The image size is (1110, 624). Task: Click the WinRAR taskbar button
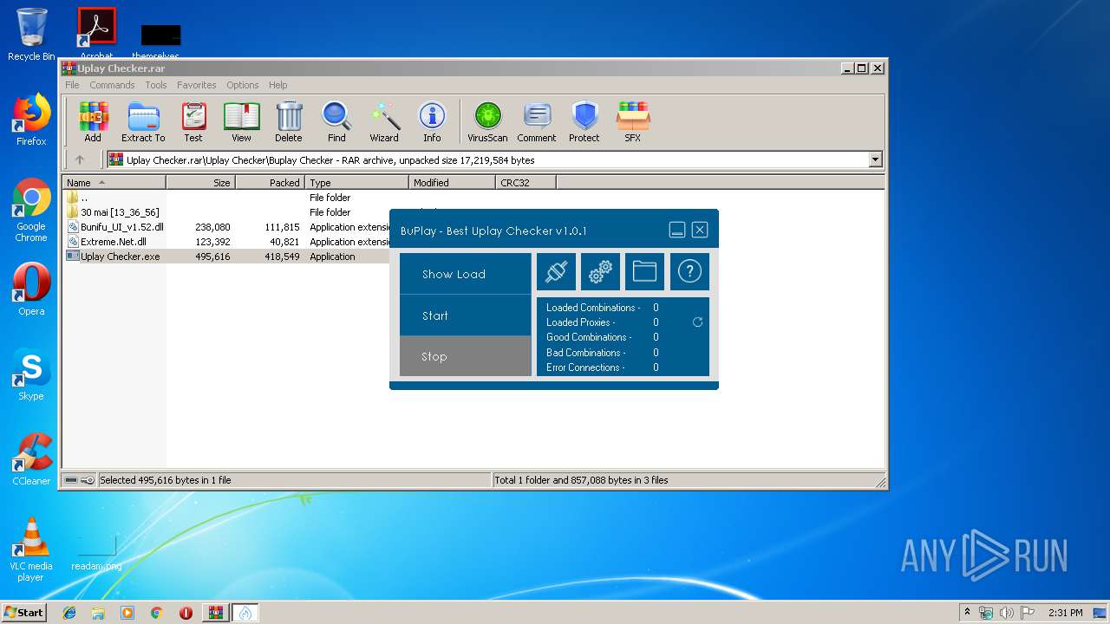coord(215,613)
